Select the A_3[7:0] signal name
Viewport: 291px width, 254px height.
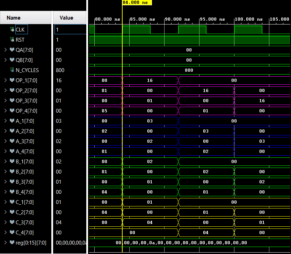click(25, 141)
